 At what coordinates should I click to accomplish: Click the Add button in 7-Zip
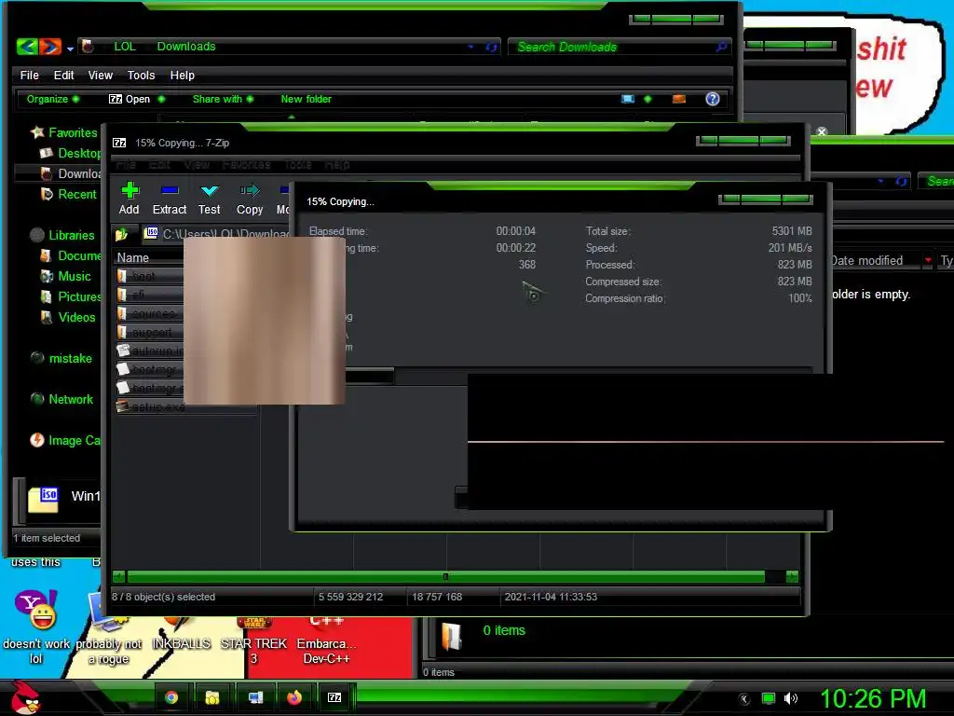[129, 200]
